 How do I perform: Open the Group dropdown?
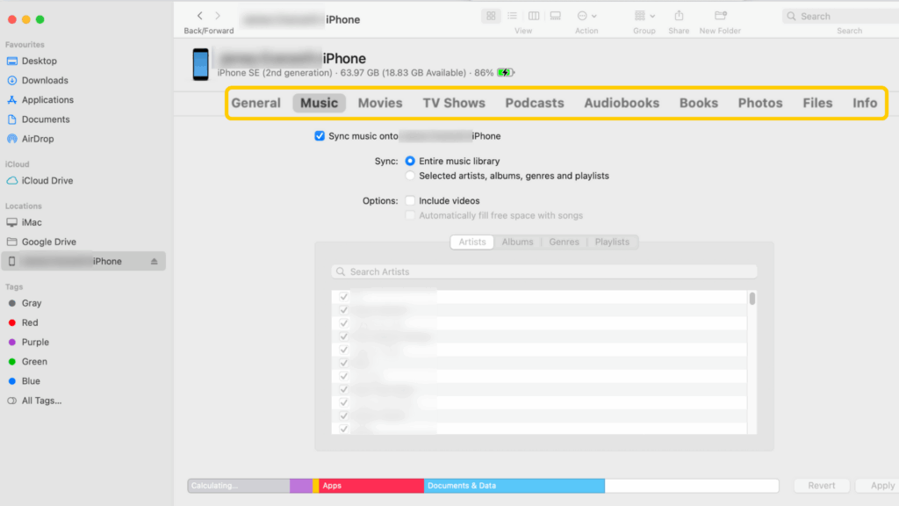(644, 15)
